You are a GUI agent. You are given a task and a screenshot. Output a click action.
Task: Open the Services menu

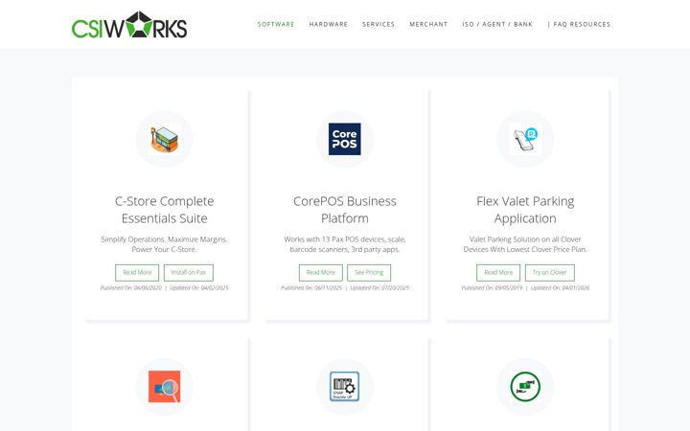[x=379, y=24]
